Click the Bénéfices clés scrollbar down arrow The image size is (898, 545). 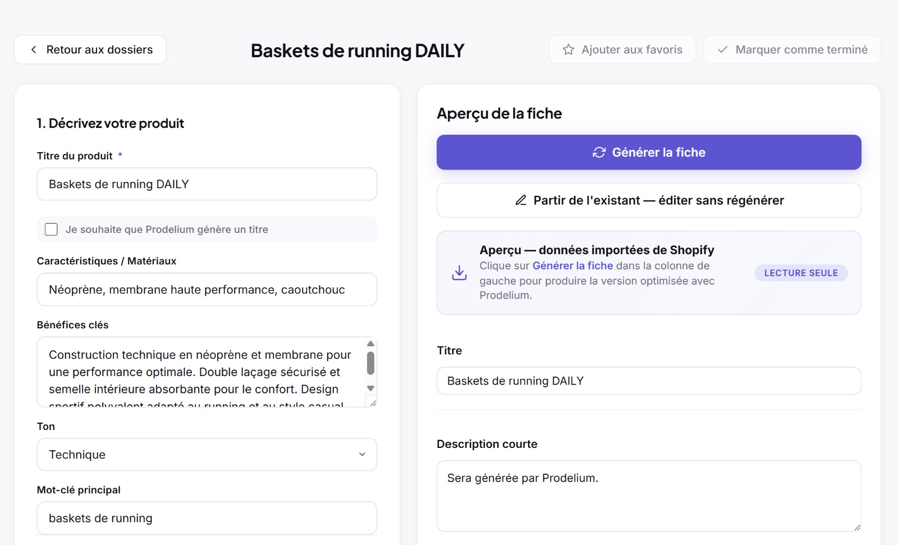point(370,388)
